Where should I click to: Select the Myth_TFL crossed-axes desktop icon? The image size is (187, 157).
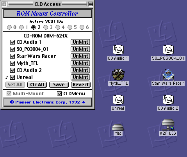pyautogui.click(x=118, y=75)
